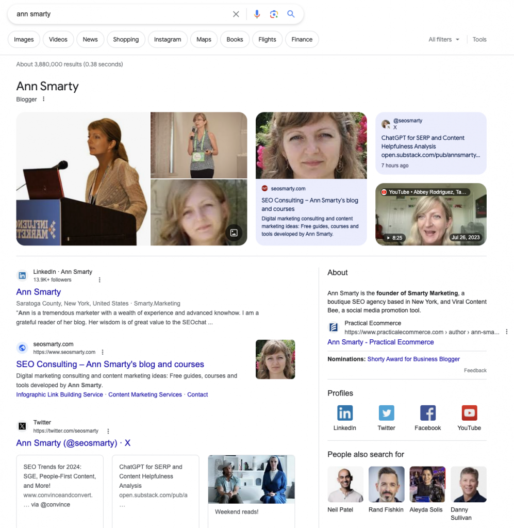Viewport: 514px width, 528px height.
Task: Choose the Books filter chip
Action: coord(235,39)
